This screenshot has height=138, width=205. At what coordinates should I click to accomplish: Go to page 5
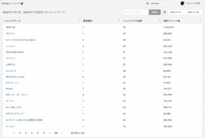click(x=38, y=133)
